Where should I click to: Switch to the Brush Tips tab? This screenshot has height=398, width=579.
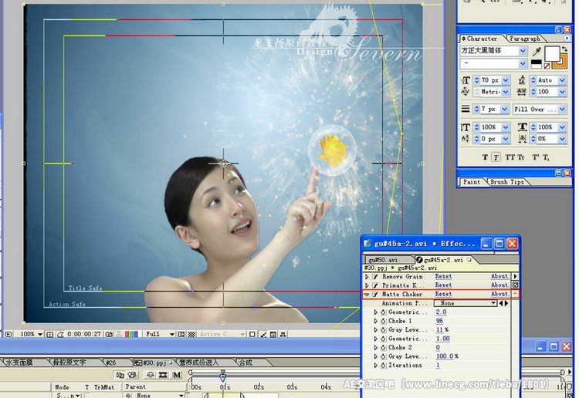507,182
